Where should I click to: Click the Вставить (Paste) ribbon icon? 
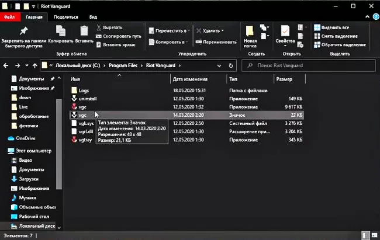[x=84, y=34]
